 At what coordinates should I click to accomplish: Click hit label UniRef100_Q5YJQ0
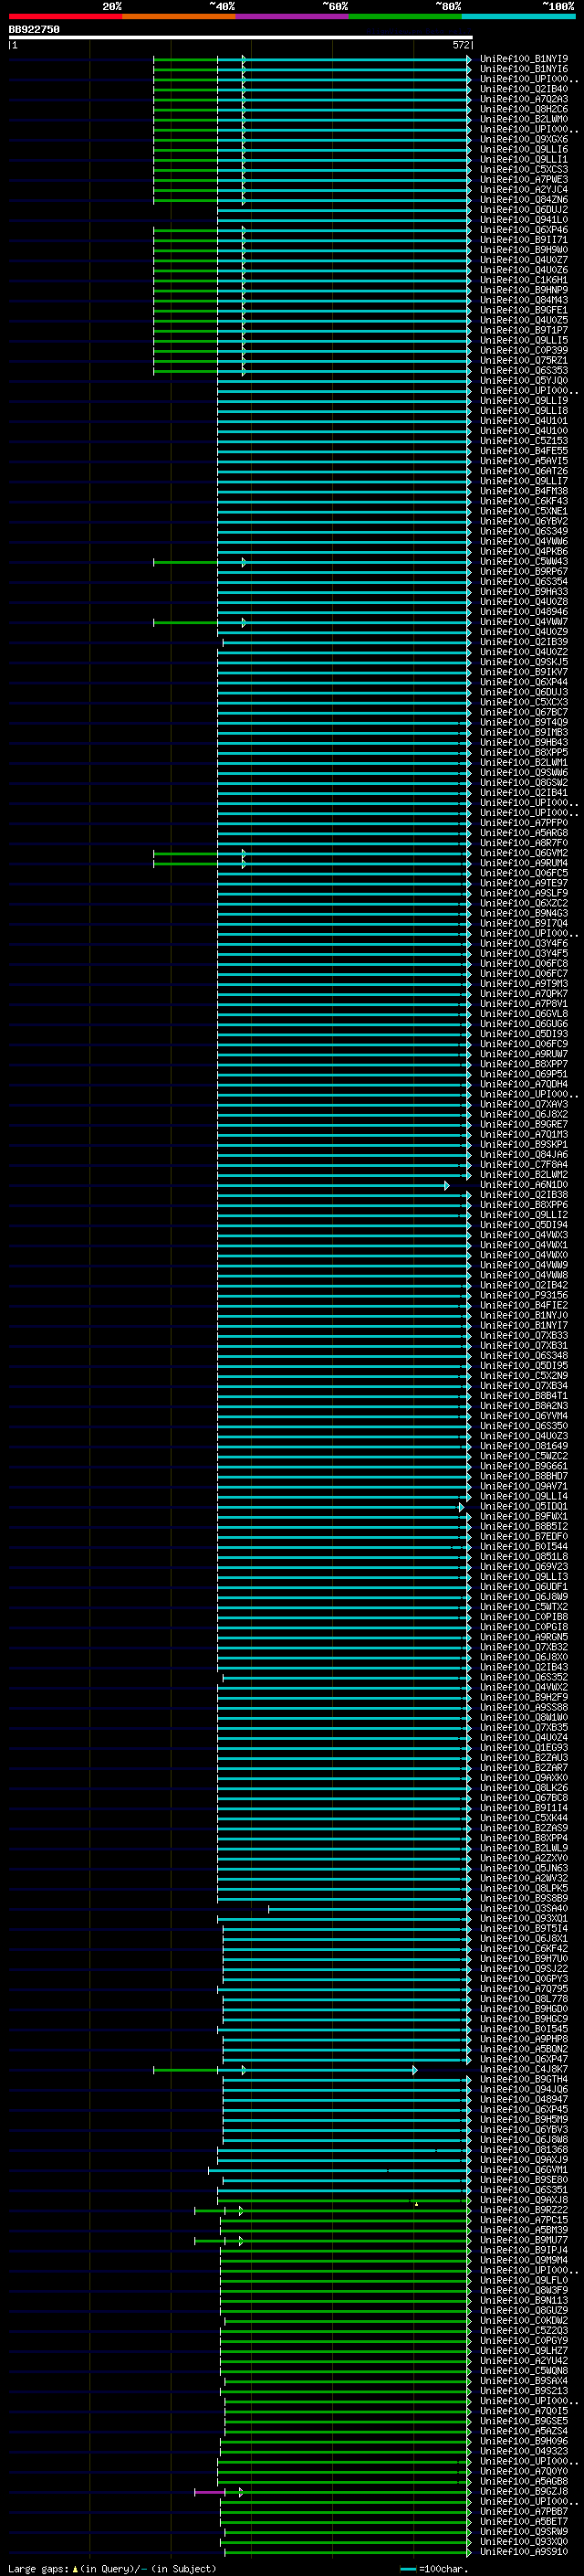(524, 380)
